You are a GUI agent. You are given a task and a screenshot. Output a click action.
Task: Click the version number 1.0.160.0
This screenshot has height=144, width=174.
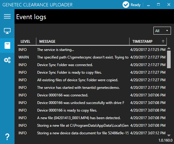click(x=166, y=140)
